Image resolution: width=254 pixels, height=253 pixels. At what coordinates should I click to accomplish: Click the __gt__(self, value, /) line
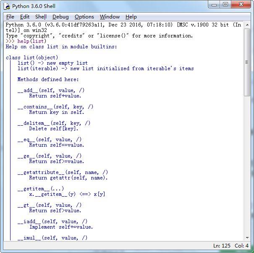pos(50,205)
